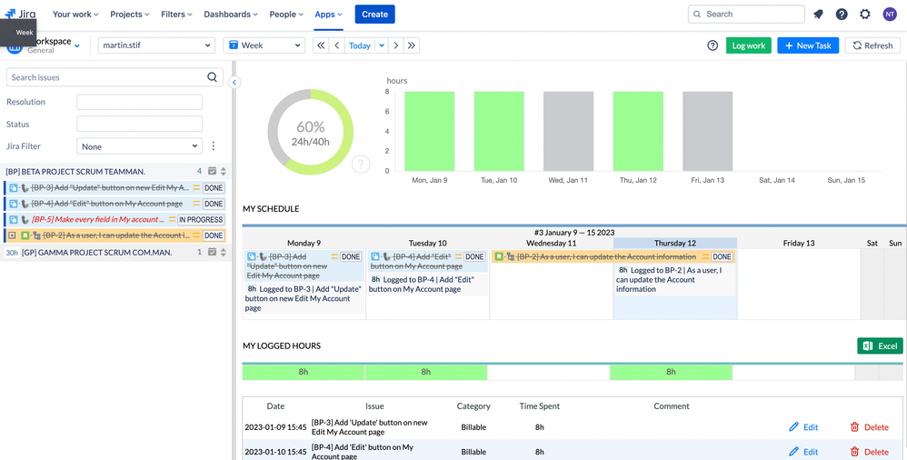The height and width of the screenshot is (460, 907).
Task: Jump to previous period with double-left arrow
Action: coord(321,45)
